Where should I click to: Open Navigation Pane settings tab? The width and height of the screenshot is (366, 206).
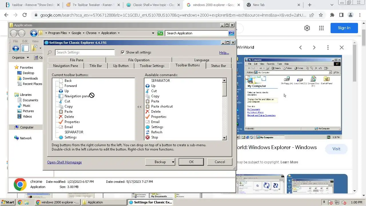point(65,66)
